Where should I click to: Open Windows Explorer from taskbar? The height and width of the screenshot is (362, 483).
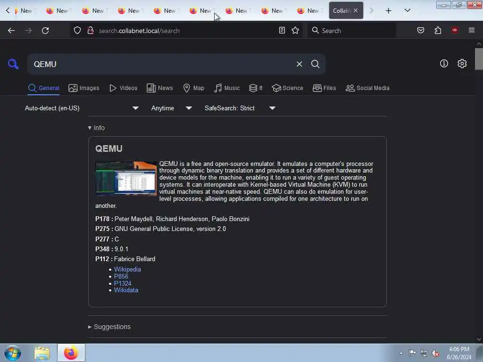[42, 353]
